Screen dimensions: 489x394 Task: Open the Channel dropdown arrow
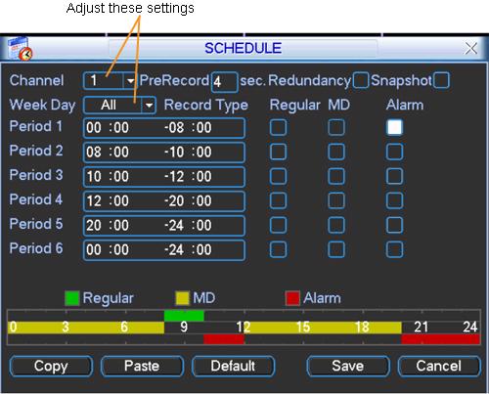coord(130,80)
